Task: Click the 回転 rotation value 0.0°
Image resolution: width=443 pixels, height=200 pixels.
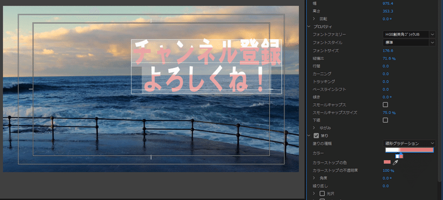Action: click(387, 19)
